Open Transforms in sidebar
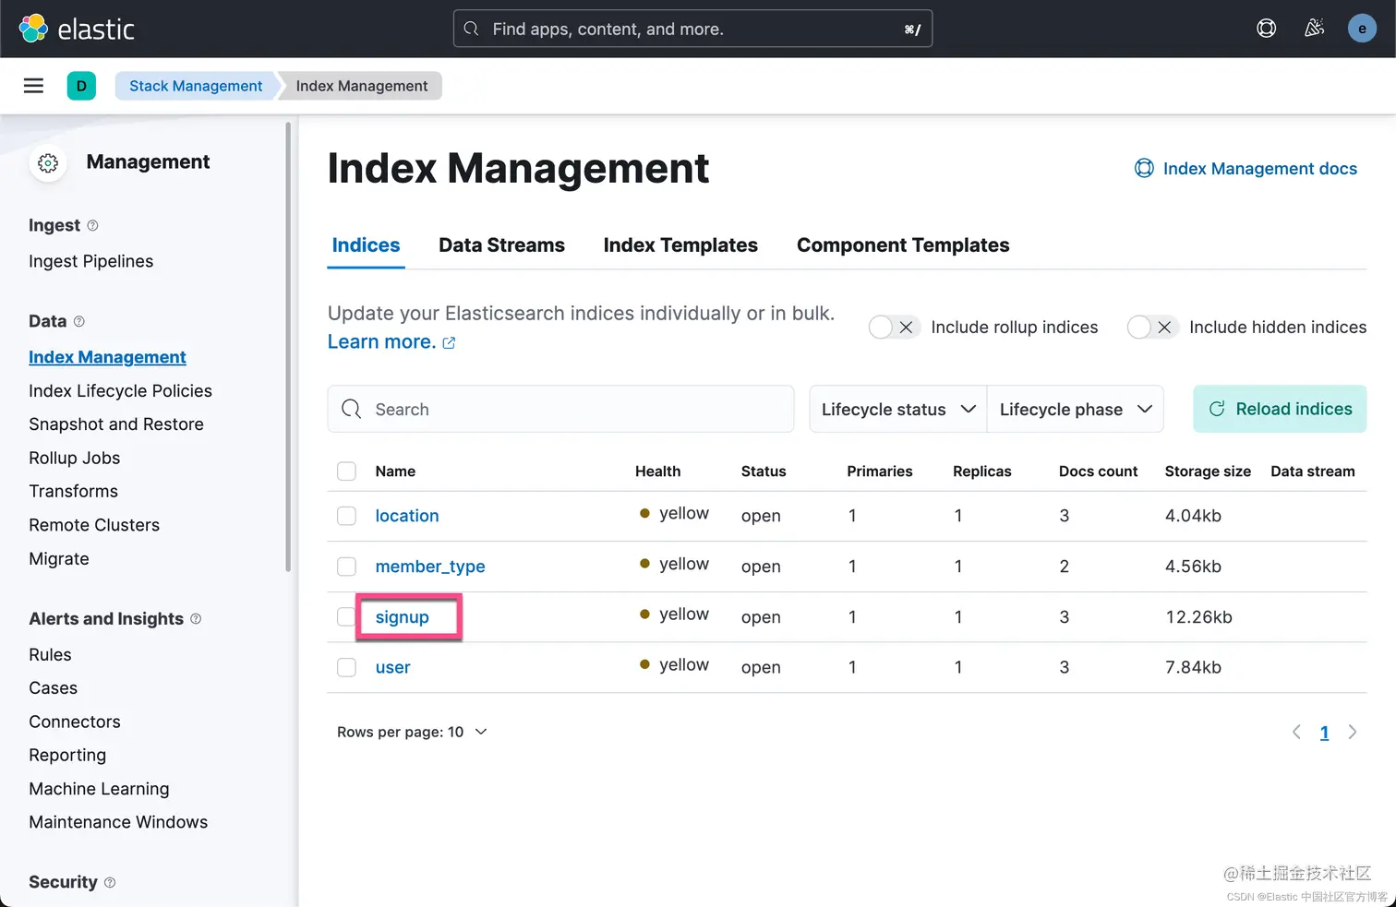Viewport: 1396px width, 907px height. tap(73, 491)
